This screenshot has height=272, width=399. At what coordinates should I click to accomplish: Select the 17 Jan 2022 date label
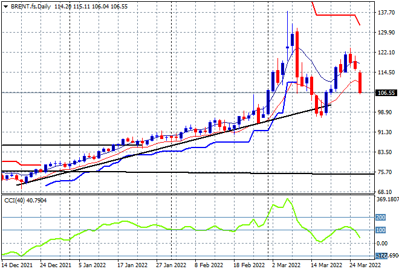132,265
